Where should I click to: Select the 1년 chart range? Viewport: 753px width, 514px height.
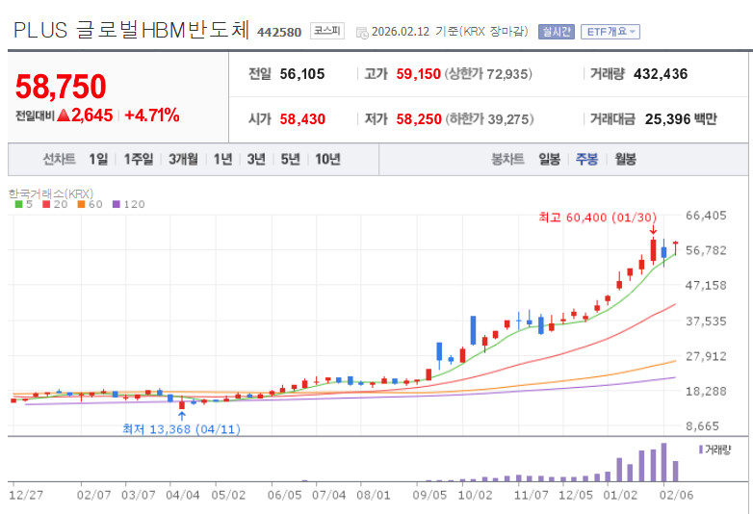(223, 160)
